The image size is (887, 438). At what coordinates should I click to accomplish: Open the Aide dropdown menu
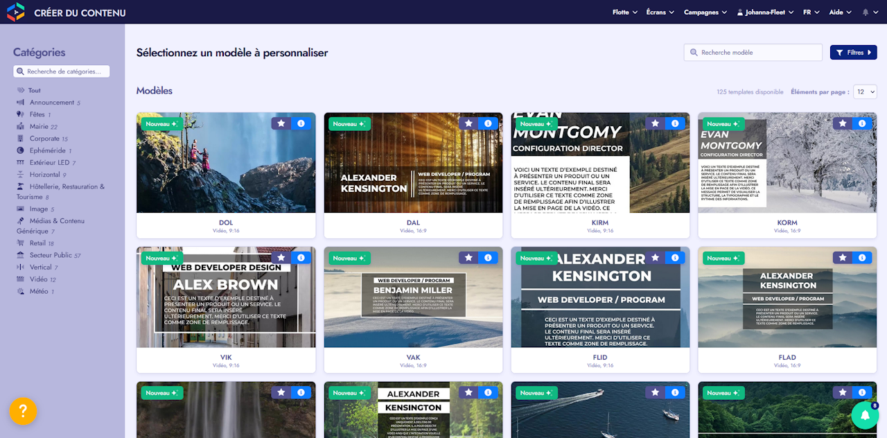click(x=840, y=12)
